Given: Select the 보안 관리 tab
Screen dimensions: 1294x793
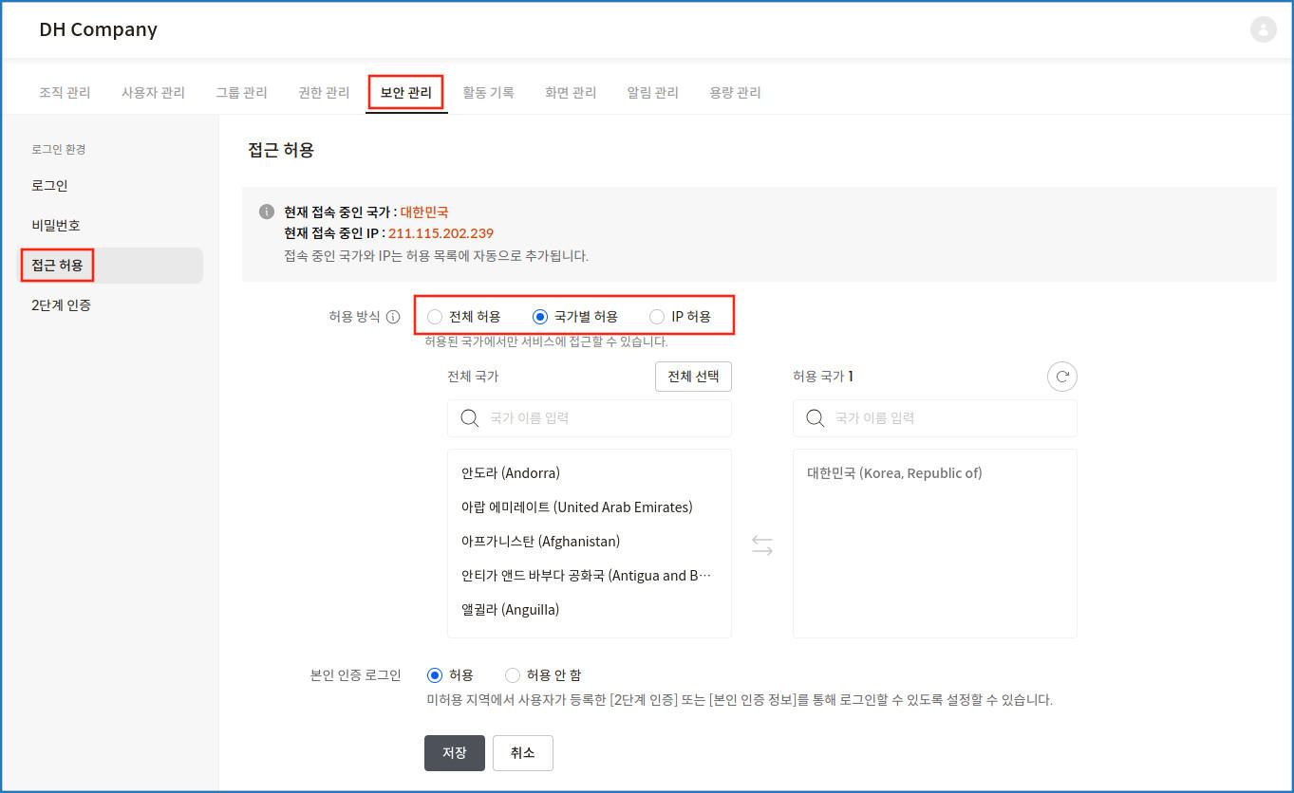Looking at the screenshot, I should 406,93.
